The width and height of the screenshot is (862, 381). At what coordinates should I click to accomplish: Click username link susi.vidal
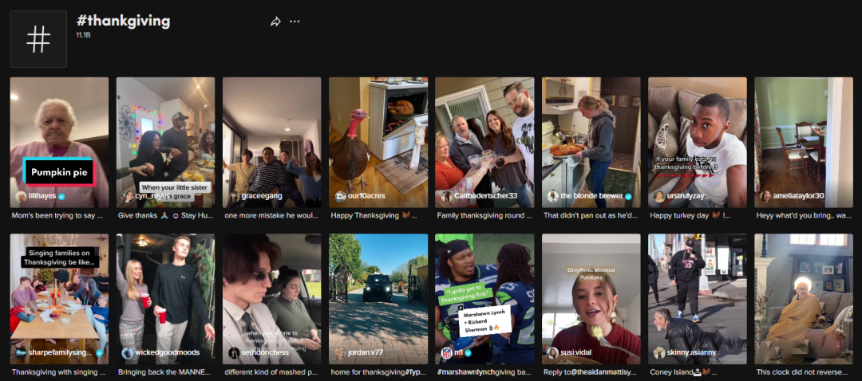click(x=578, y=353)
